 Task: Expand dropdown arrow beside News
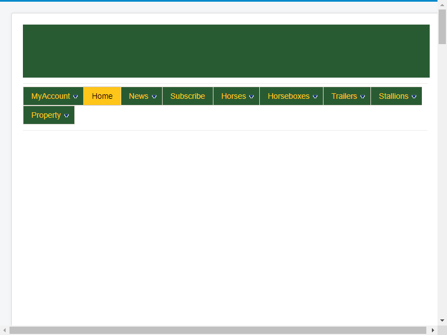tap(154, 97)
